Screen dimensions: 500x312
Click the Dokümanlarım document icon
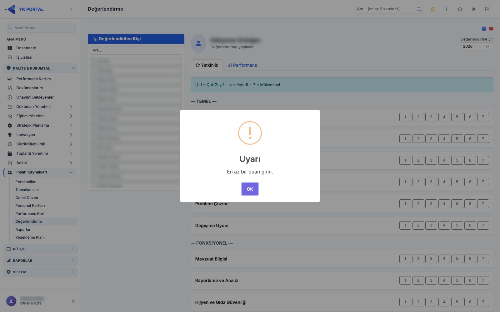10,88
